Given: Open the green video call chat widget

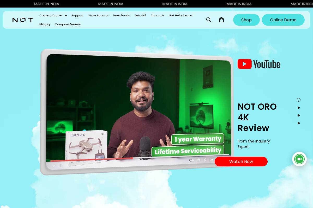Looking at the screenshot, I should [299, 159].
